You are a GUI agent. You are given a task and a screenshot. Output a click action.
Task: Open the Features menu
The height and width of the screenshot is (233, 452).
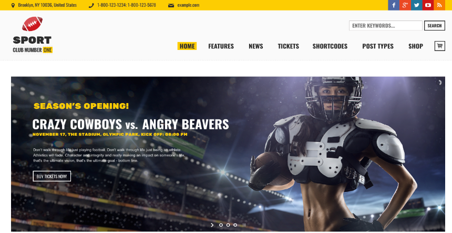pos(221,46)
